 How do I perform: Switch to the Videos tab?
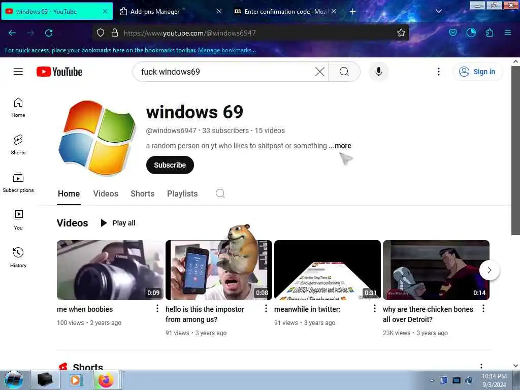tap(106, 193)
